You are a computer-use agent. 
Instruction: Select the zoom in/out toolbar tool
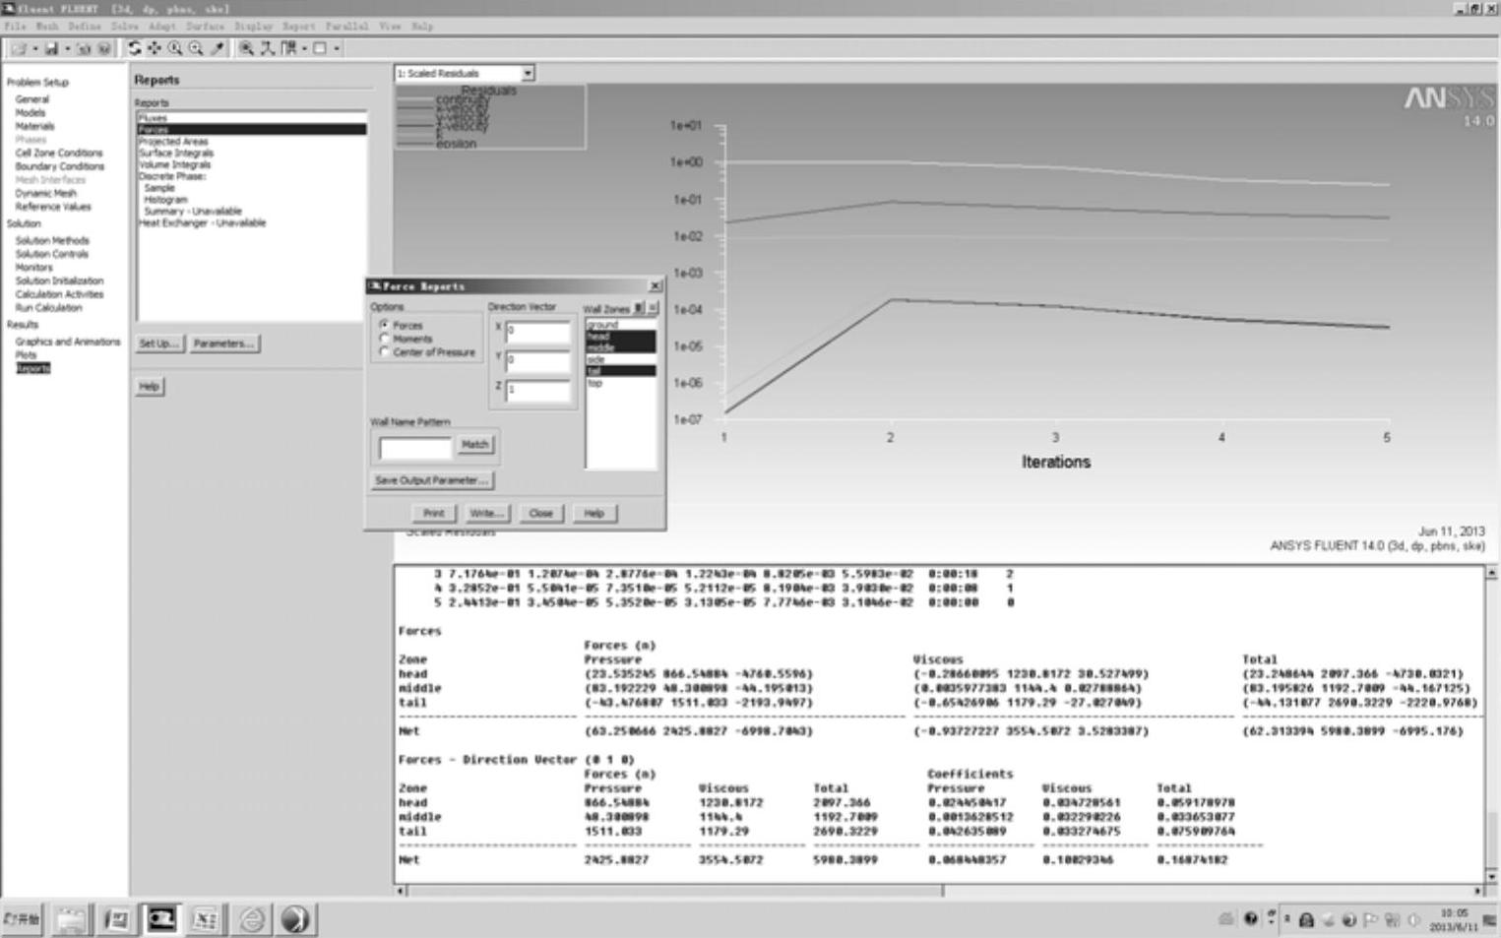(175, 48)
